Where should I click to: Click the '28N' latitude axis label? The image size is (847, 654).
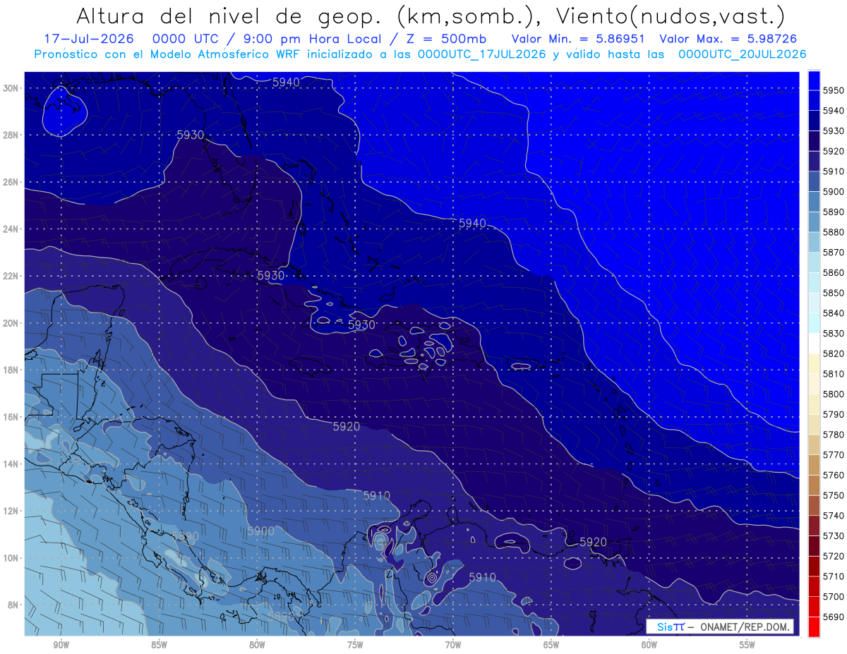[11, 135]
